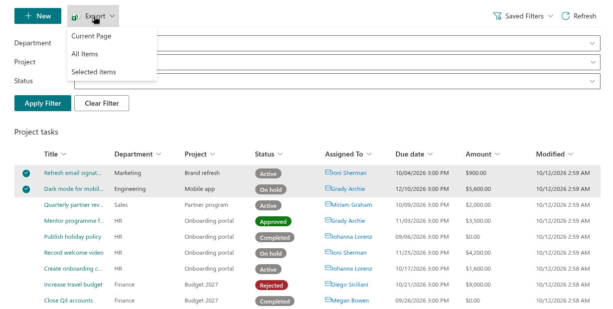Click the Saved Filters funnel icon
The height and width of the screenshot is (309, 613).
[x=497, y=16]
